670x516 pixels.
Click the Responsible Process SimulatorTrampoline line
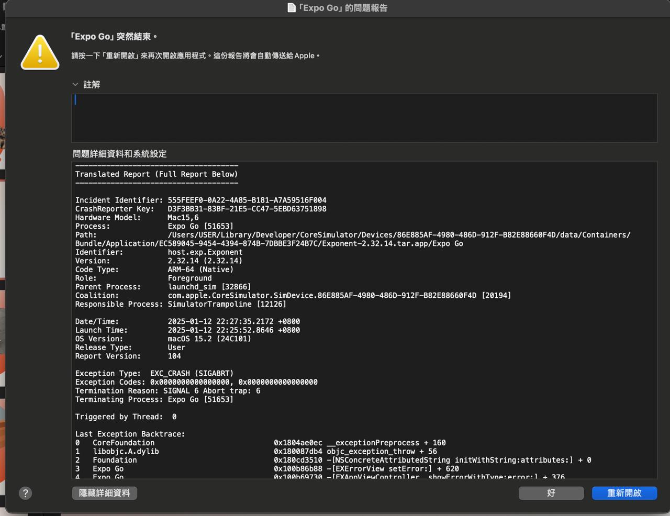tap(181, 304)
